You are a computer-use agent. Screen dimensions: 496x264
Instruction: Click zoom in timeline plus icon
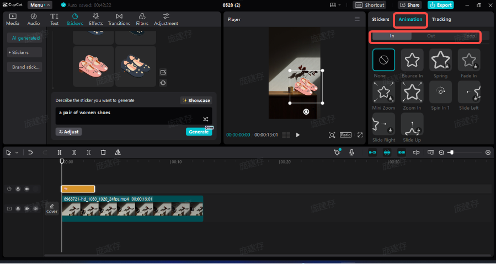(x=488, y=153)
